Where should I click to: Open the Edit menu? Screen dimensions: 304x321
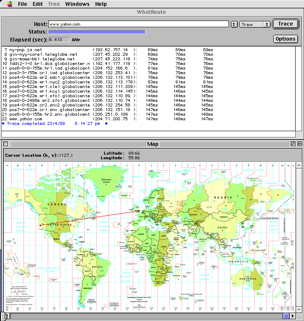[38, 4]
